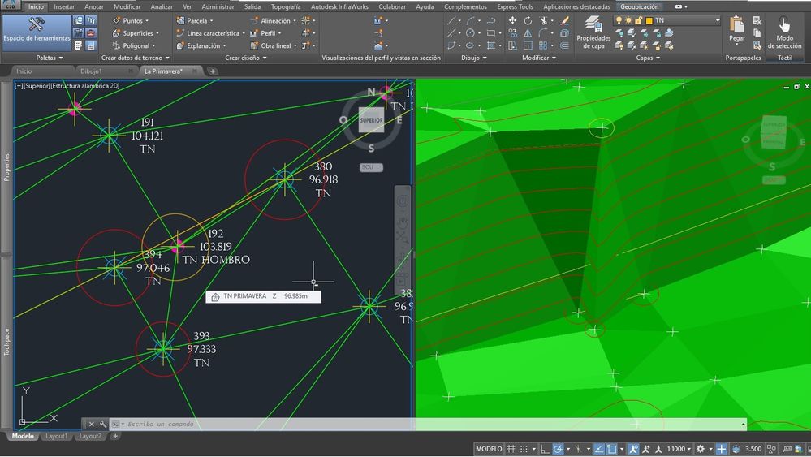The height and width of the screenshot is (457, 811).
Task: Toggle 2D object snap in status bar
Action: click(x=611, y=449)
